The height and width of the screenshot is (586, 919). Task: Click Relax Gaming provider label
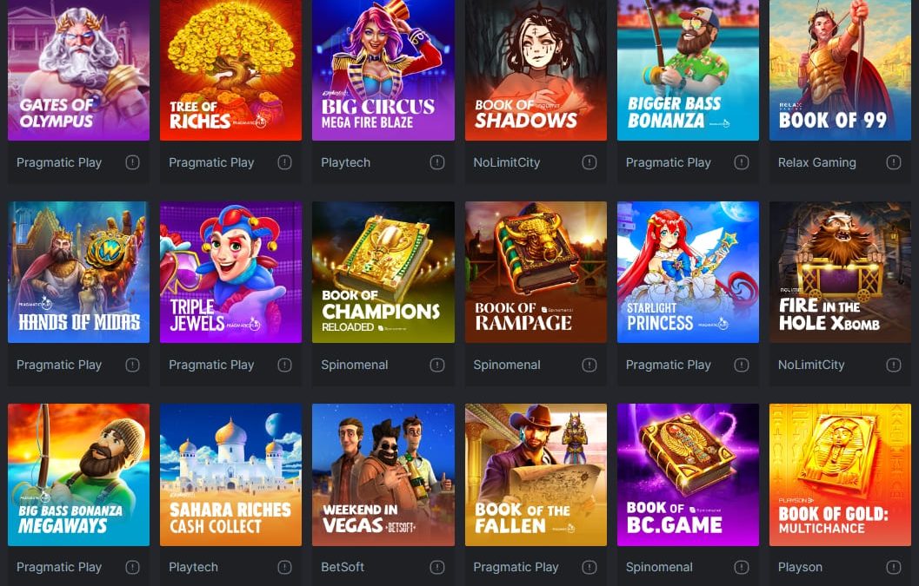[816, 162]
